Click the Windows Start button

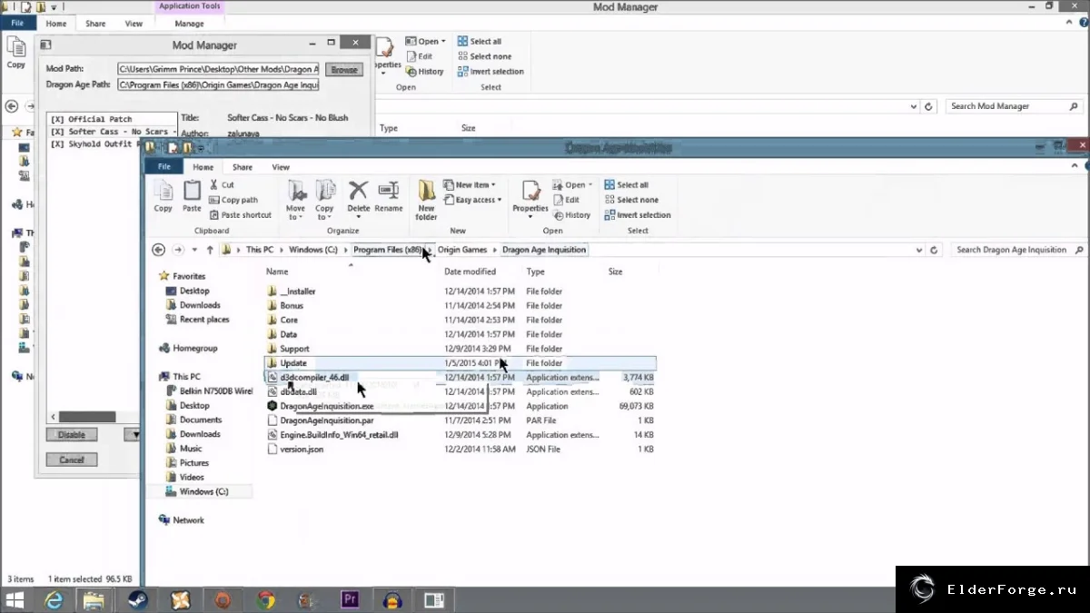tap(15, 599)
